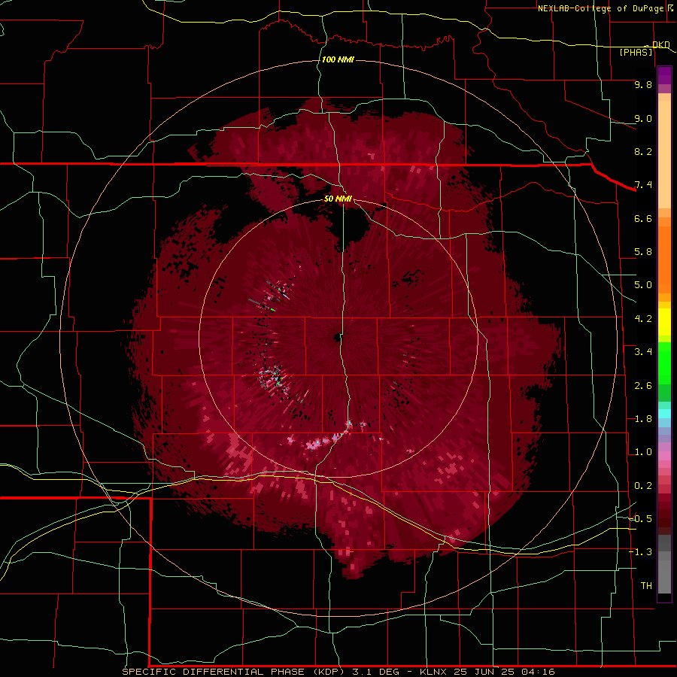Click the SPECIFIC DIFFERENTIAL PHASE (KDP) caption
The image size is (677, 677).
click(x=235, y=672)
